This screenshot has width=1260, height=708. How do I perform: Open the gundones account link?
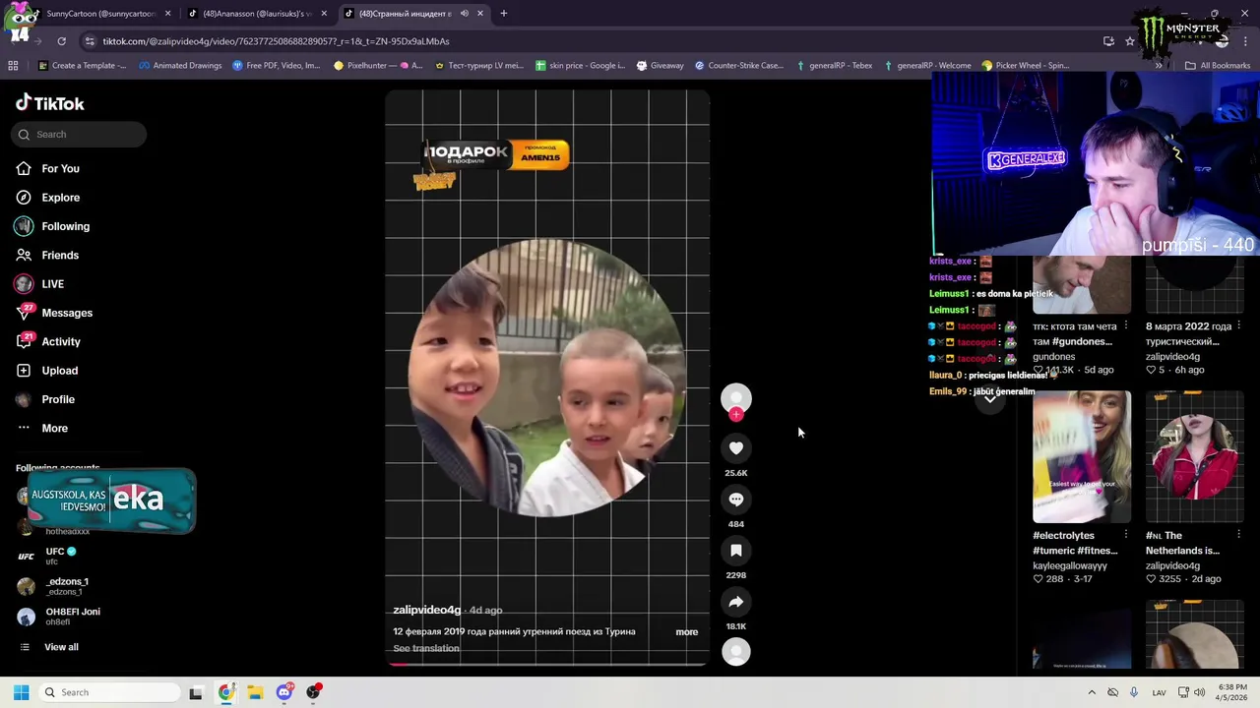point(1053,357)
